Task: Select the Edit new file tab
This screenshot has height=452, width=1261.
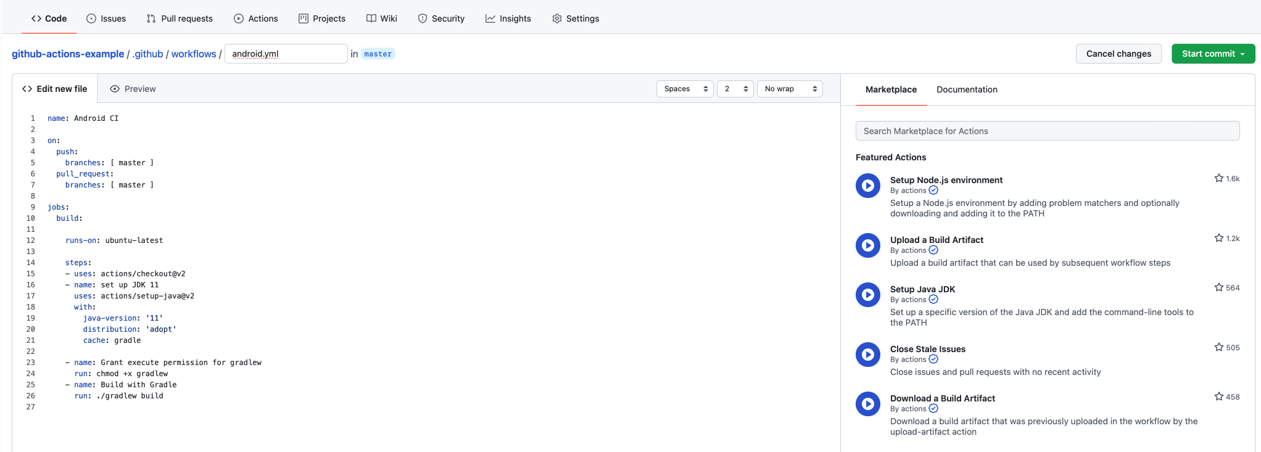Action: tap(55, 89)
